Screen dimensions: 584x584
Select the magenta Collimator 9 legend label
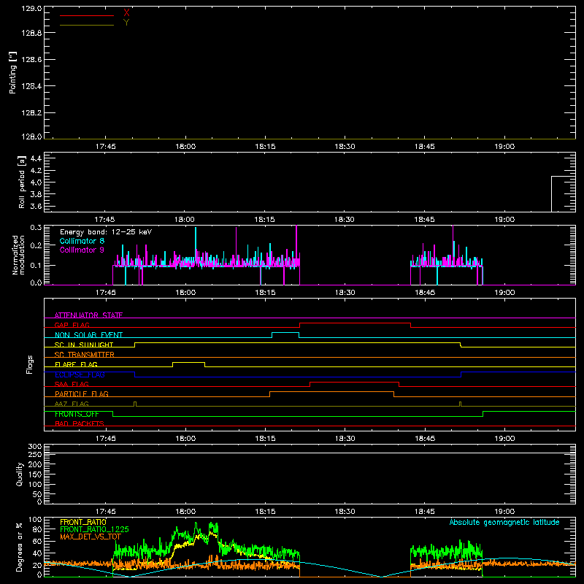pyautogui.click(x=82, y=250)
